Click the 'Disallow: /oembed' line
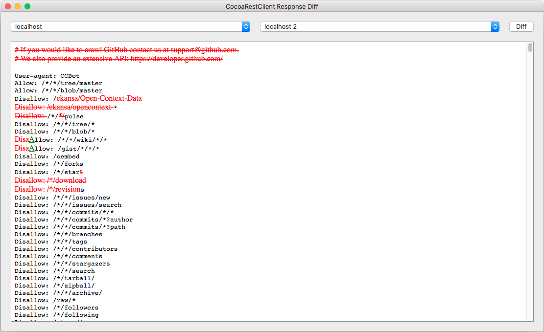544x332 pixels. 47,156
